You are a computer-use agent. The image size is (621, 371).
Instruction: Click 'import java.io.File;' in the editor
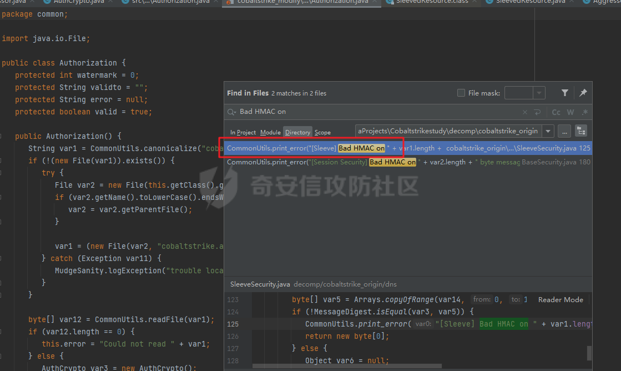click(46, 39)
